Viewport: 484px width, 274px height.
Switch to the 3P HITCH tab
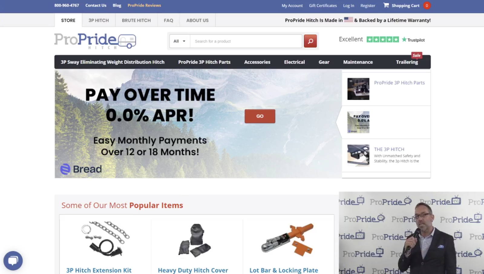coord(99,20)
